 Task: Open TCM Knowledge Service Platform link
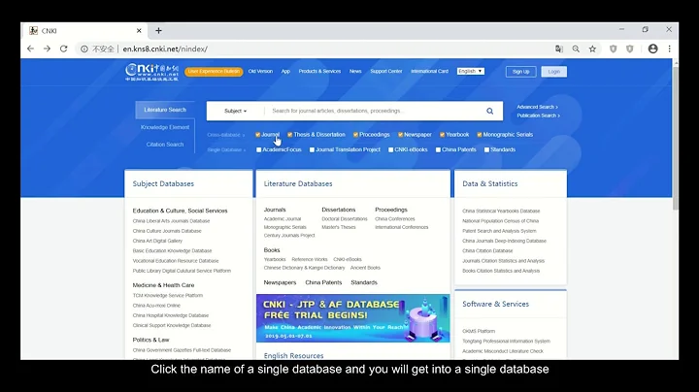coord(168,295)
